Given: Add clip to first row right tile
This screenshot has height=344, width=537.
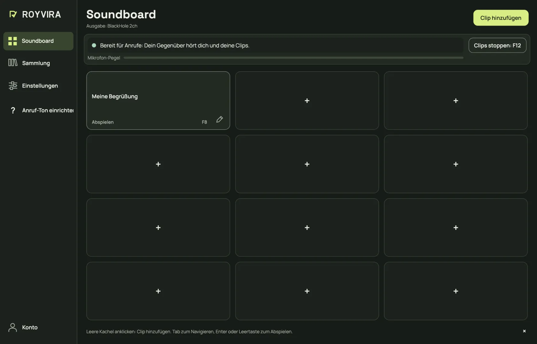Looking at the screenshot, I should click(x=456, y=100).
